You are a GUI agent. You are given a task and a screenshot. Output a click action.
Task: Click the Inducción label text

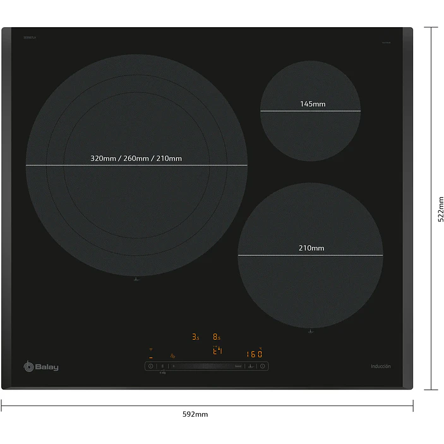click(381, 366)
